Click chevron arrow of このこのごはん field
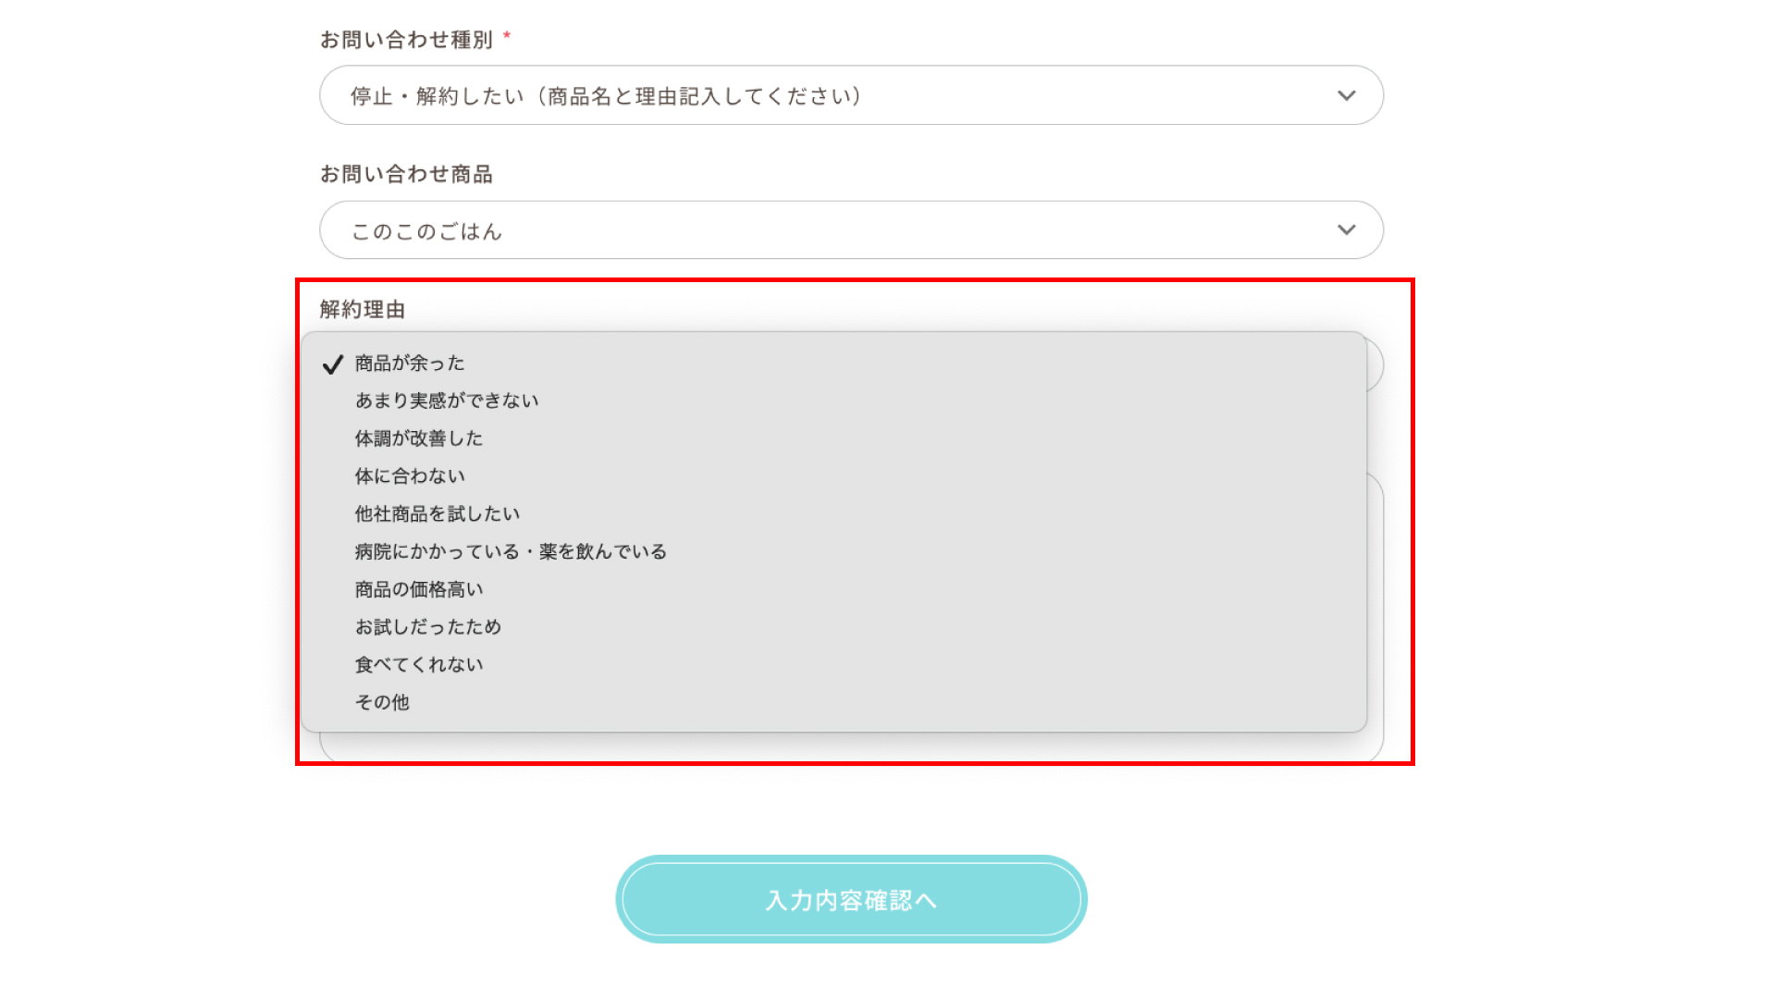This screenshot has height=999, width=1776. 1347,230
